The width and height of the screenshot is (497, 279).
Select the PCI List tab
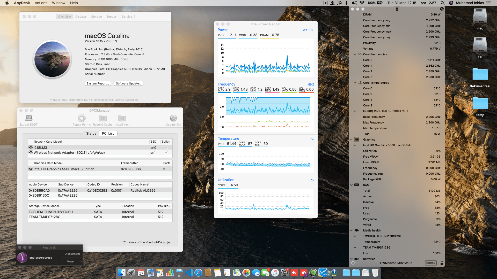(108, 133)
